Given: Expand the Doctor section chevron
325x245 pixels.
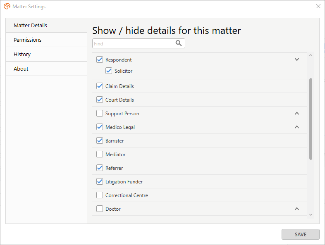Looking at the screenshot, I should point(296,209).
